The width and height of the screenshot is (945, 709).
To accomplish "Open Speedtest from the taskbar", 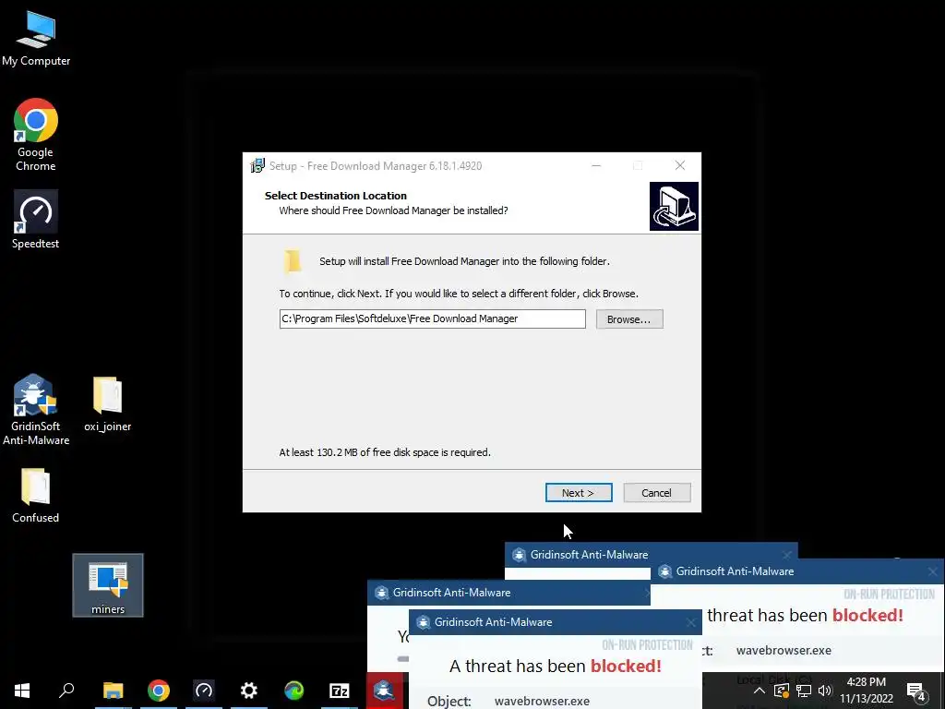I will [x=204, y=691].
